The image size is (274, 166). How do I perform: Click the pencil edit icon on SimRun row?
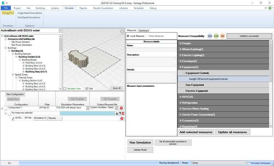click(13, 118)
